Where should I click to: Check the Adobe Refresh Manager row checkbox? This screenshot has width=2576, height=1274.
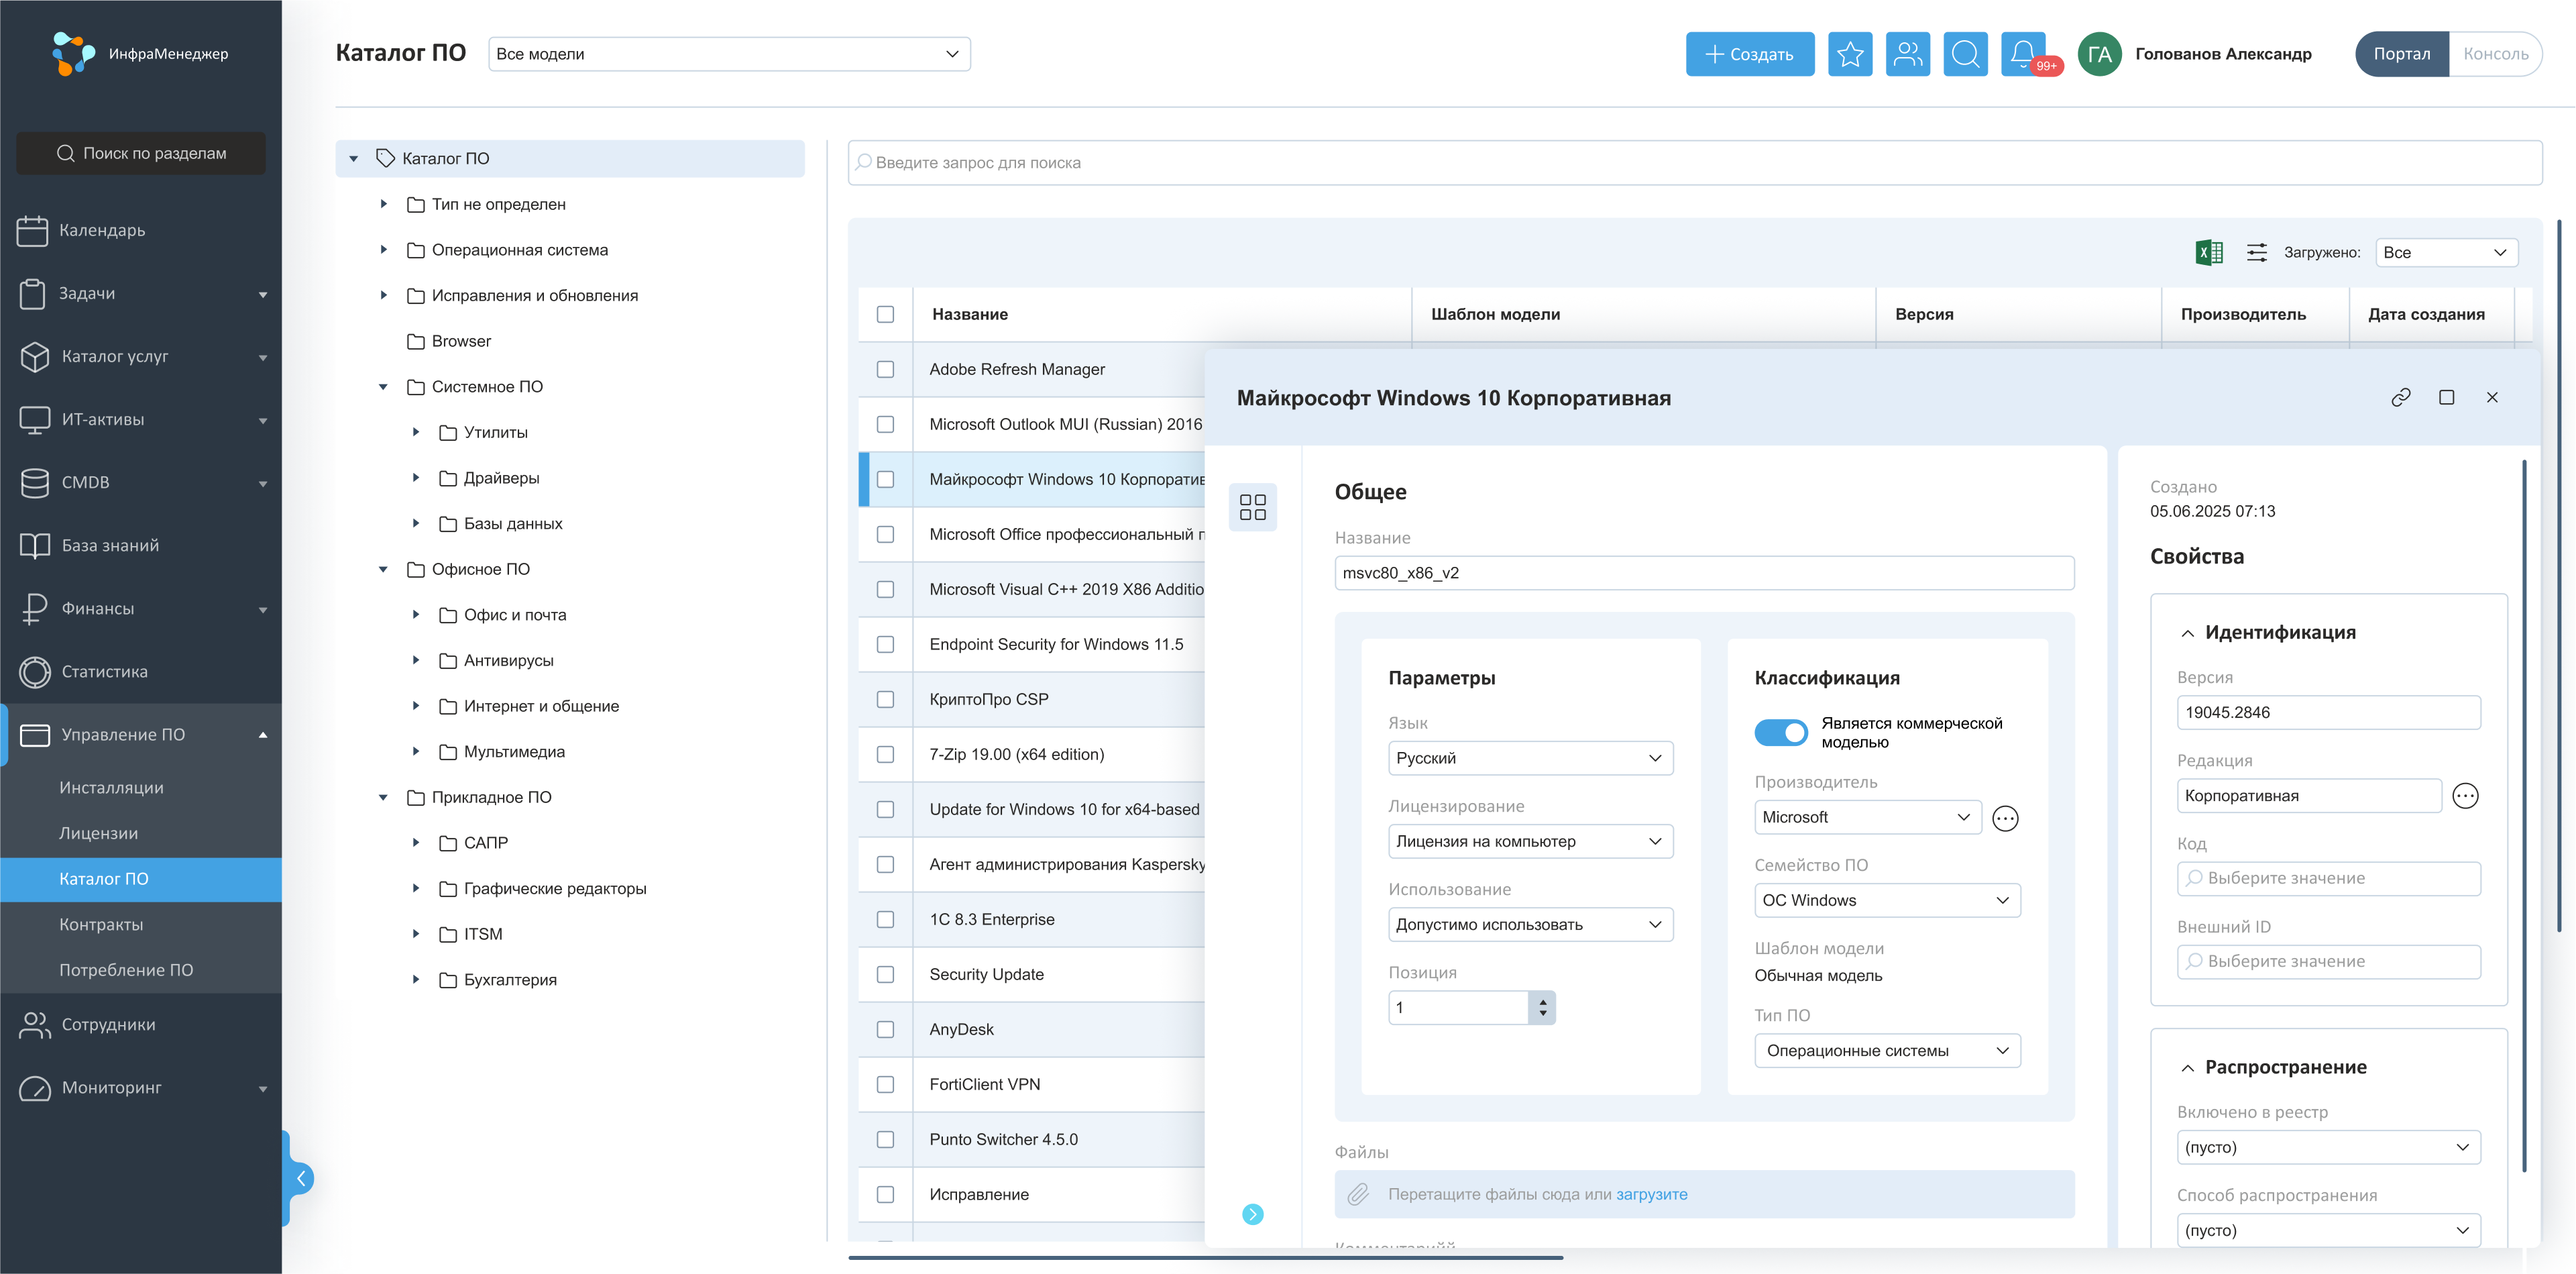885,370
